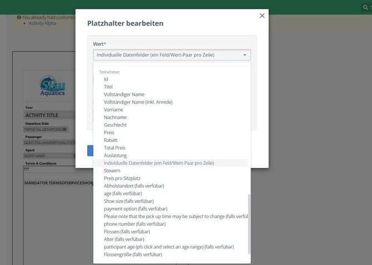Click the info icon beside customisation notice
This screenshot has height=265, width=372.
[19, 17]
